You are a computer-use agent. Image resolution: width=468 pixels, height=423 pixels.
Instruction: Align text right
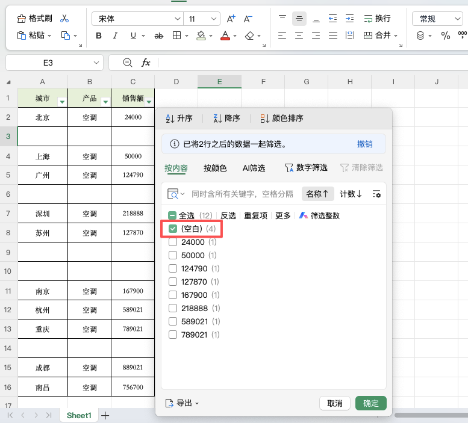pos(316,36)
